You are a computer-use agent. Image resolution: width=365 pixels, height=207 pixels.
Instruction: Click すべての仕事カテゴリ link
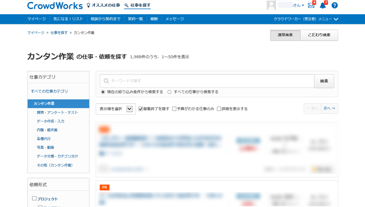pos(49,91)
